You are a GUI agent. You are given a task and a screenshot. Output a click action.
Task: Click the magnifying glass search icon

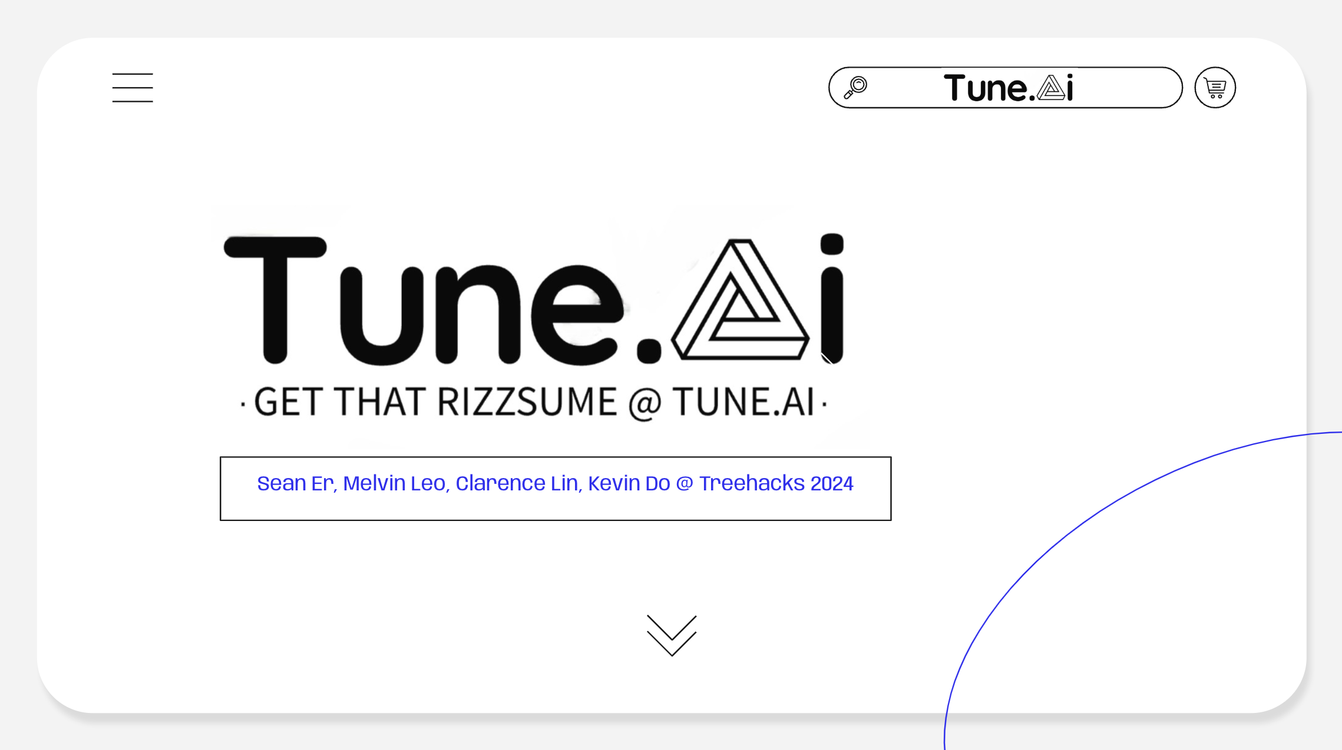[x=855, y=87]
